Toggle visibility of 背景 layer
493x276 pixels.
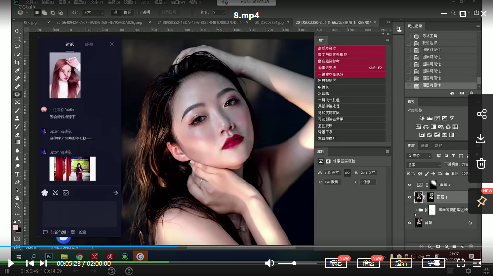click(x=409, y=223)
